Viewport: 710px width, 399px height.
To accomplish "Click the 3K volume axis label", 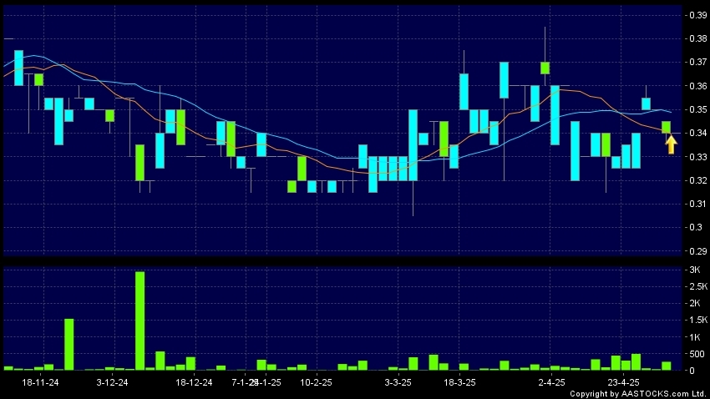I will tap(695, 270).
